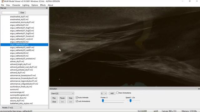The height and width of the screenshot is (112, 200).
Task: Click the Frame slider handle
Action: [x=103, y=101]
